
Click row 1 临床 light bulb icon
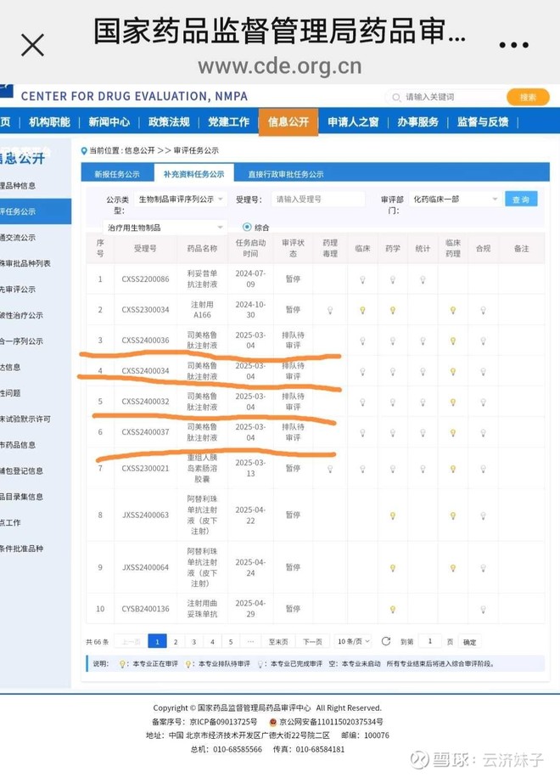pyautogui.click(x=362, y=279)
